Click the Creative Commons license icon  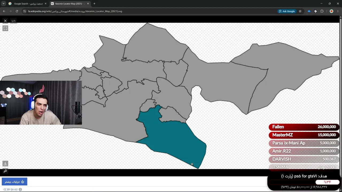coord(20,190)
